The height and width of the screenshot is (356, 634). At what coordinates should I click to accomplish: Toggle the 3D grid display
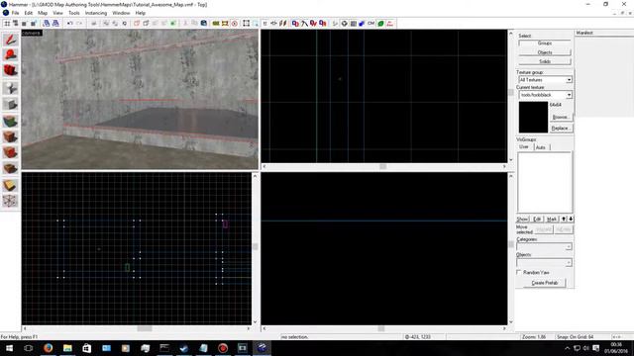16,24
